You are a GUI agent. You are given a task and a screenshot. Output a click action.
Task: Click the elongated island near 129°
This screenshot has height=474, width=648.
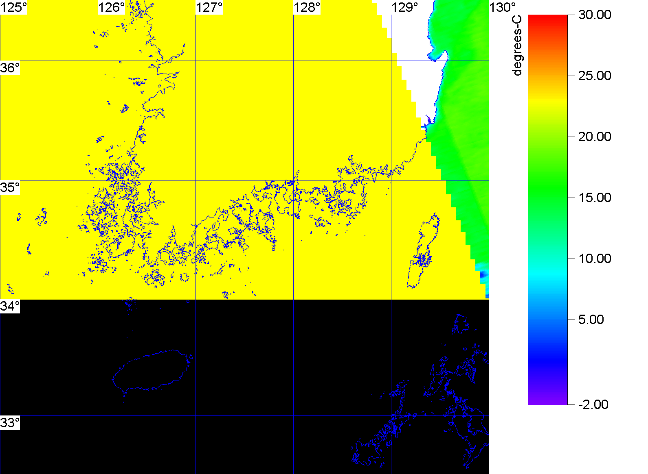[x=424, y=251]
